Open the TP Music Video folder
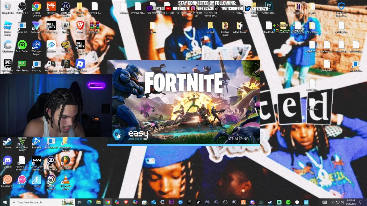367x206 pixels. point(80,9)
